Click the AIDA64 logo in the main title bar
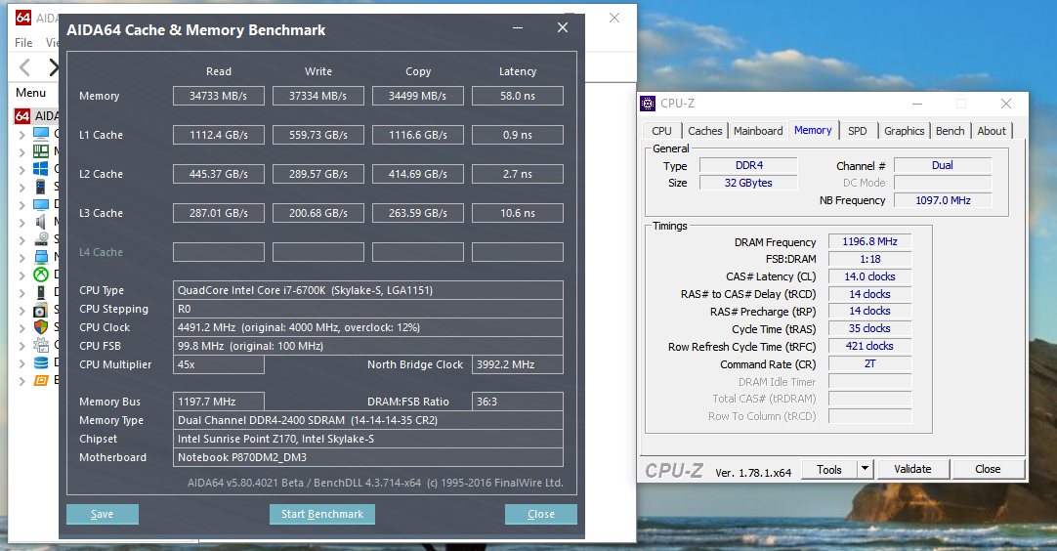This screenshot has height=551, width=1057. click(22, 18)
